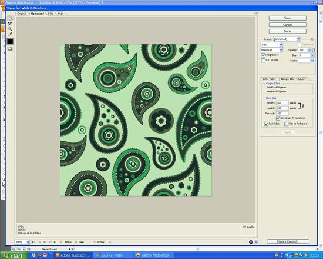Click the quality modify mask icon
This screenshot has height=259, width=323.
(314, 50)
